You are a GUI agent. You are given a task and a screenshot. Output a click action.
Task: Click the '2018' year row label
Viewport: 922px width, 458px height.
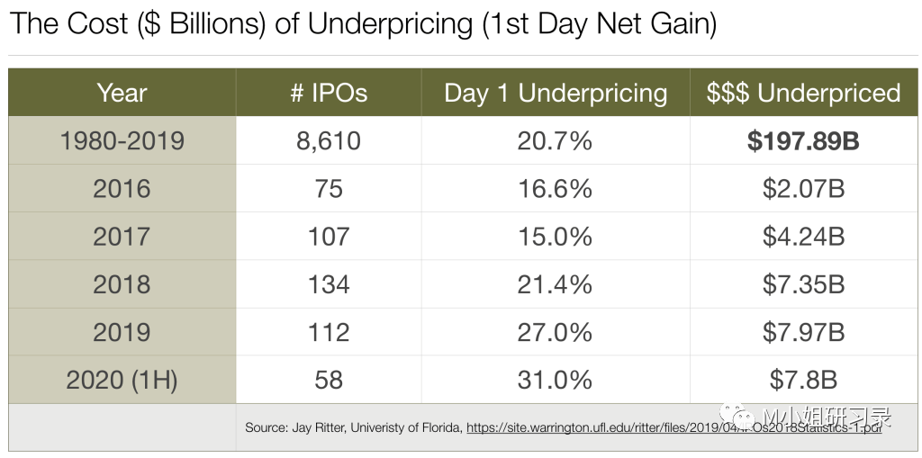click(122, 284)
